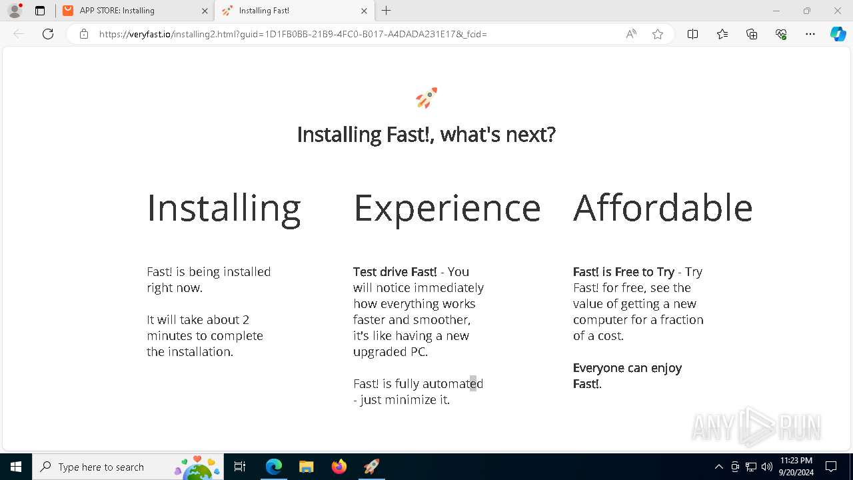
Task: Click the text 'Everyone can enjoy Fast!.'
Action: tap(627, 376)
